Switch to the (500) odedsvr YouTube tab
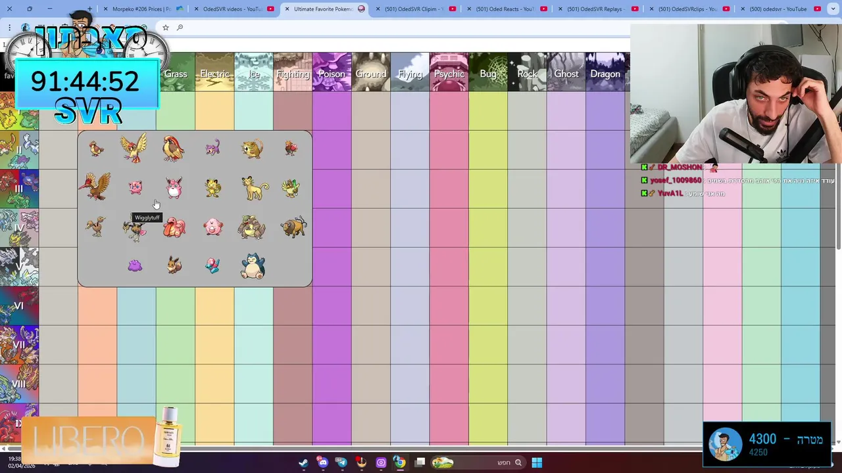This screenshot has height=473, width=842. (x=780, y=9)
